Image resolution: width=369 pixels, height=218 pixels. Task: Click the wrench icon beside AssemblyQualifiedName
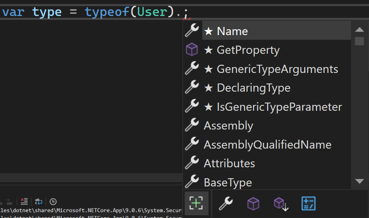[192, 144]
